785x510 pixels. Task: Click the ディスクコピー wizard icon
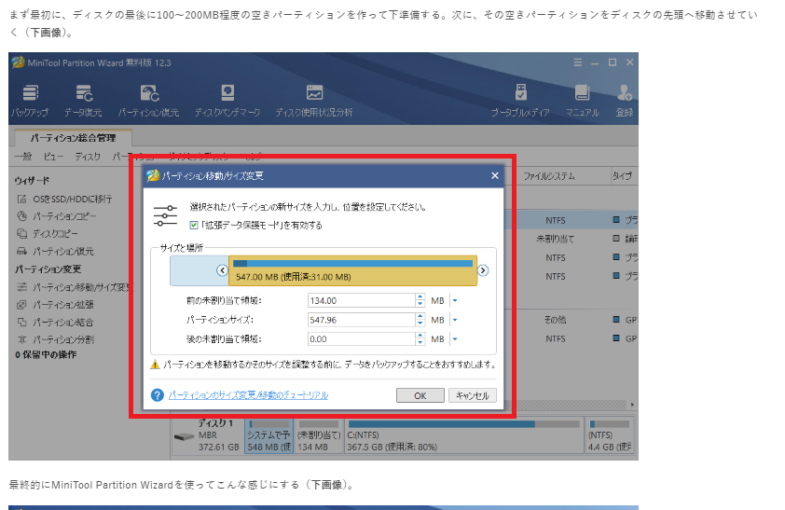pos(21,234)
